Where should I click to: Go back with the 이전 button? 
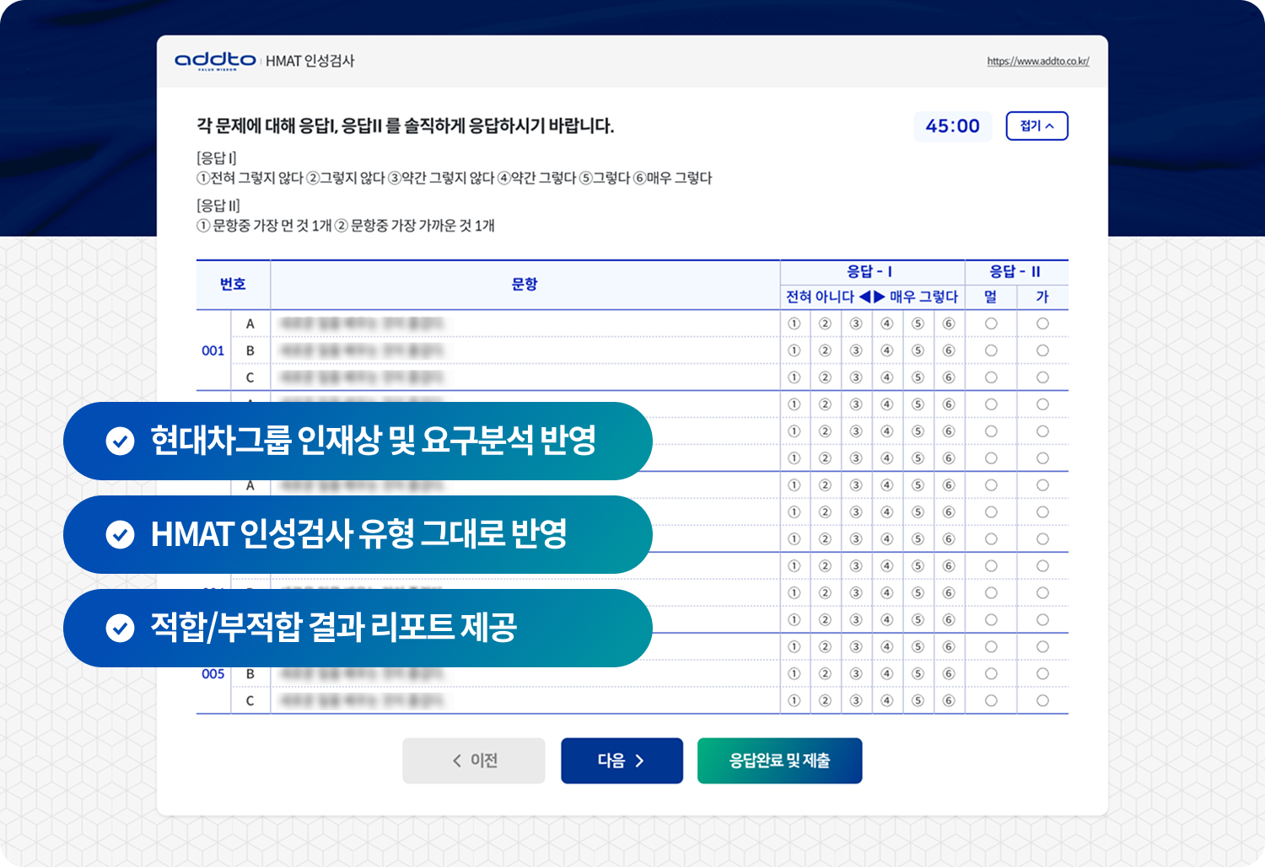point(474,761)
